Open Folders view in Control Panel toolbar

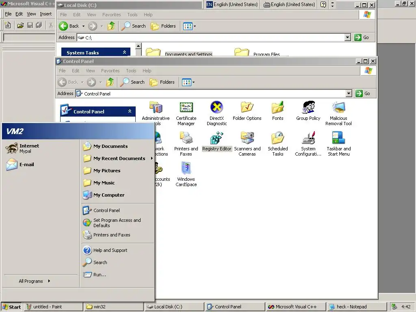pyautogui.click(x=162, y=82)
